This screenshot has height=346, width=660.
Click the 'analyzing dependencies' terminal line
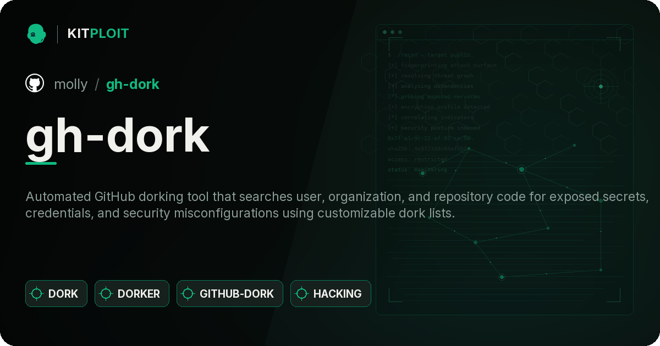click(430, 86)
